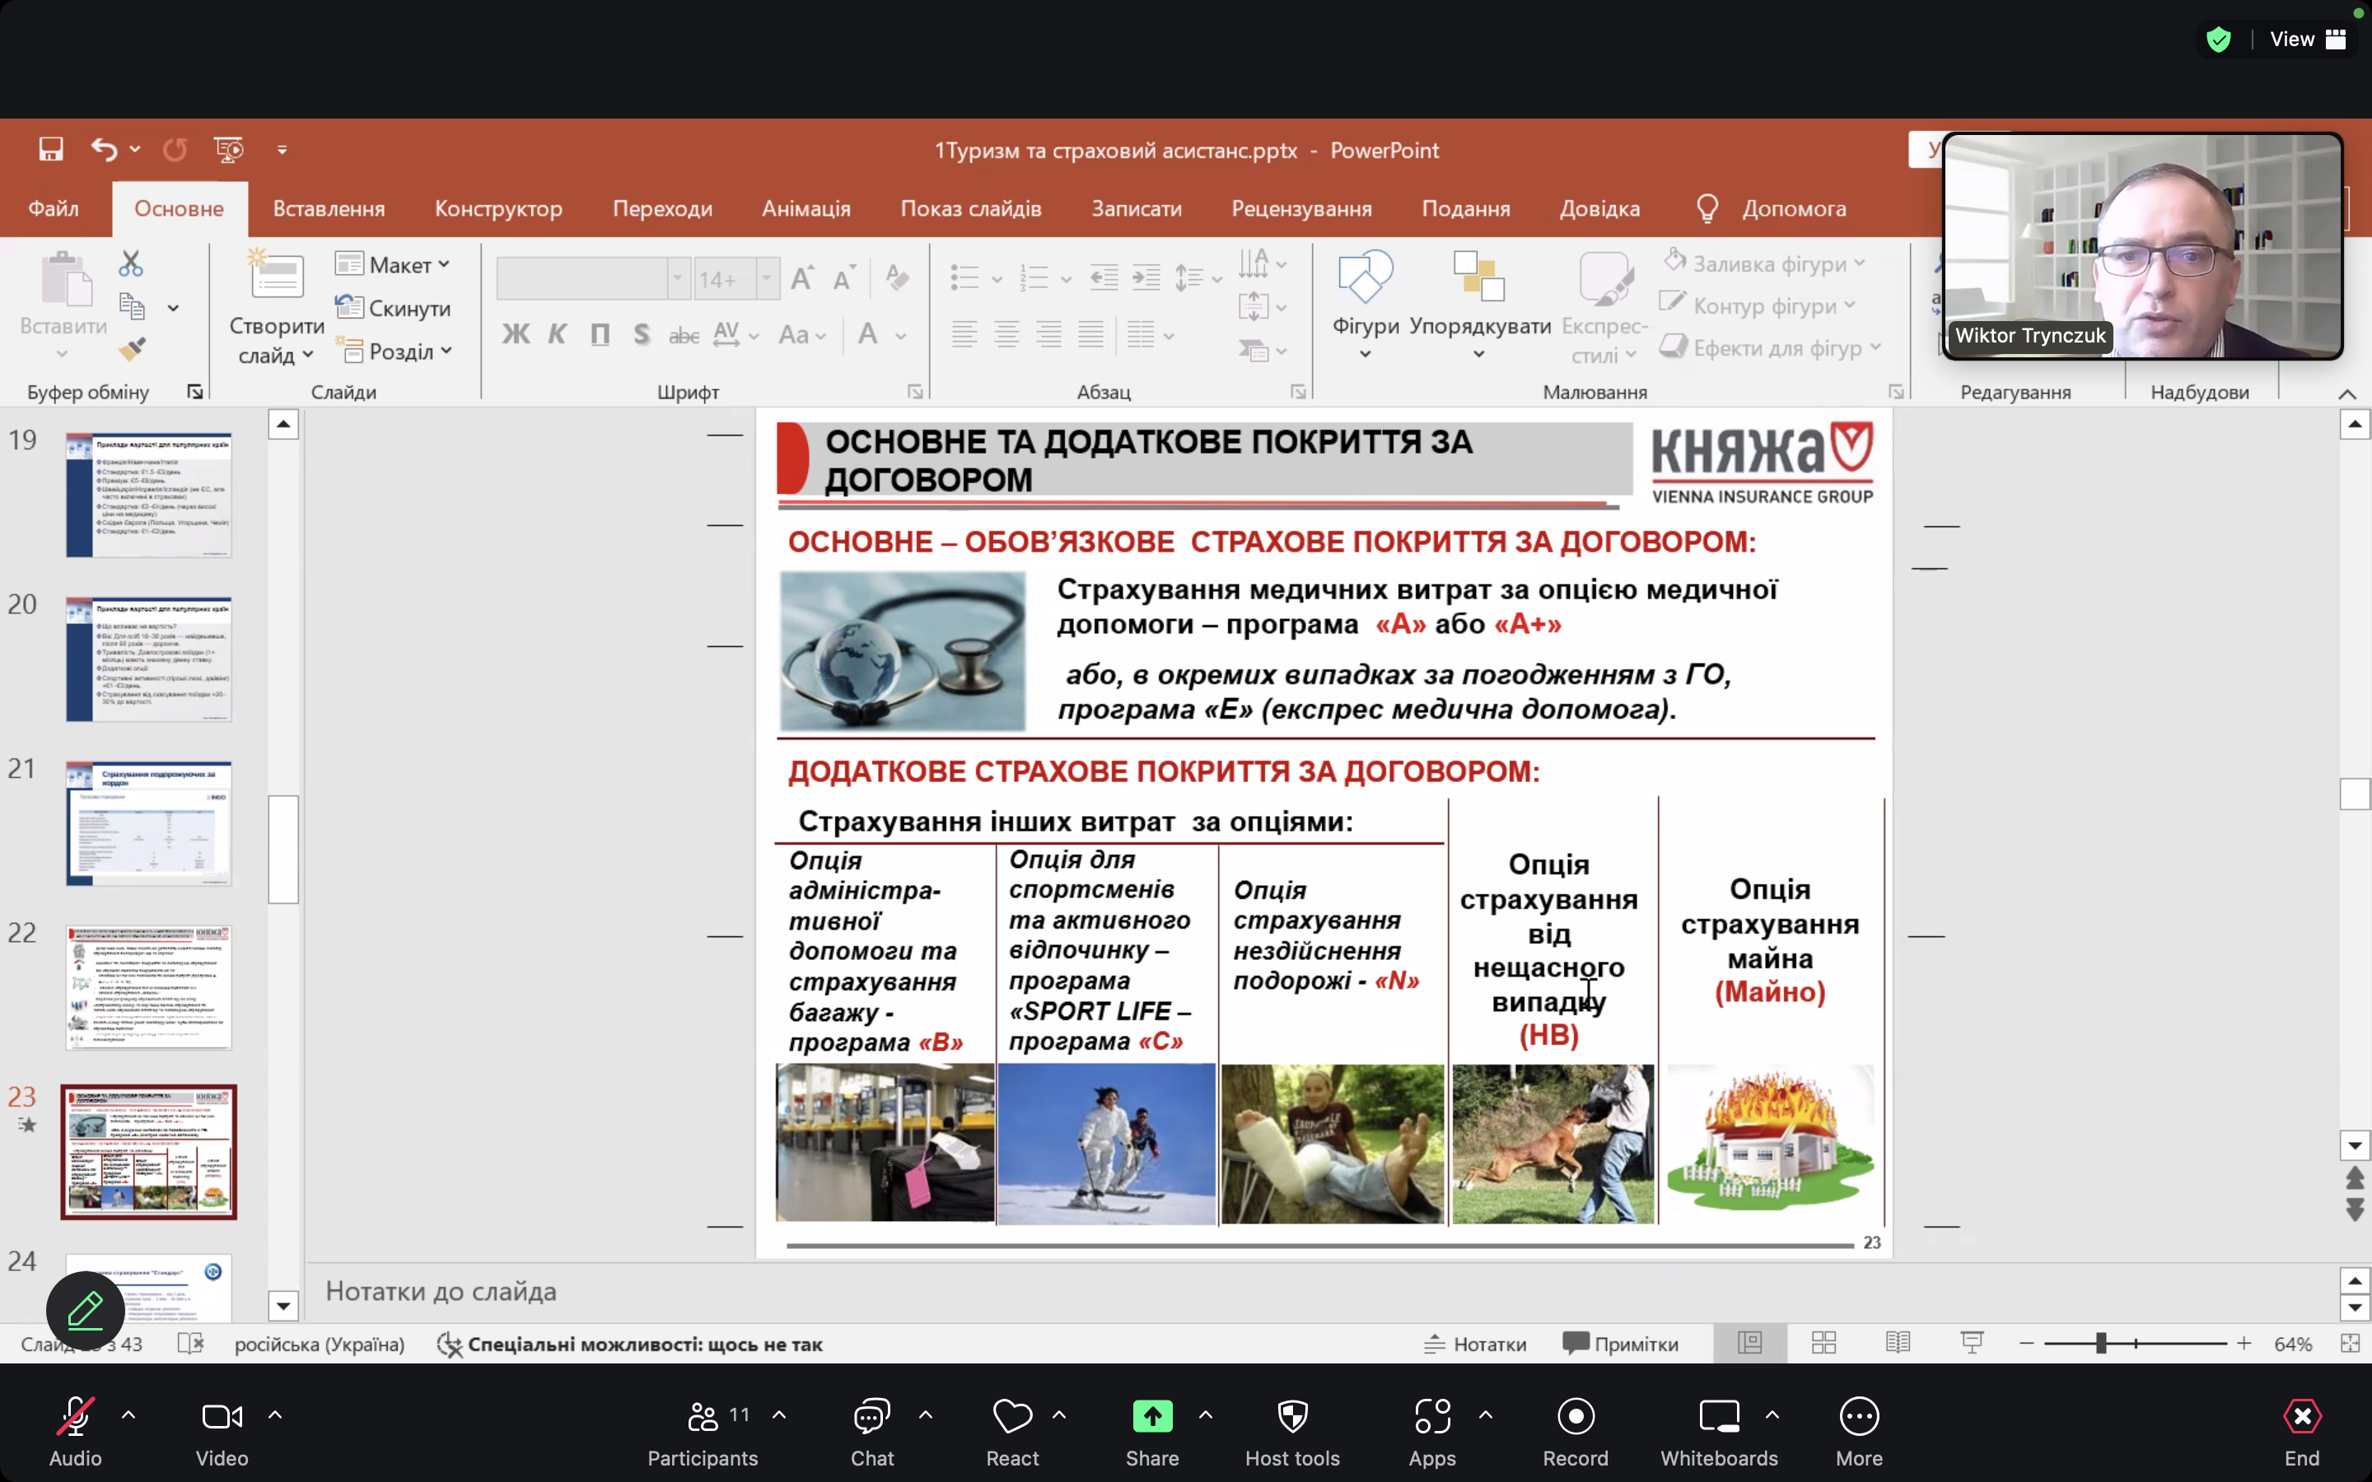Open Host tools shield icon
The height and width of the screenshot is (1482, 2372).
pyautogui.click(x=1292, y=1416)
